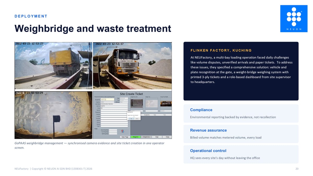313x176 pixels.
Task: Click the Billed volume matches metered volume text
Action: pos(226,137)
